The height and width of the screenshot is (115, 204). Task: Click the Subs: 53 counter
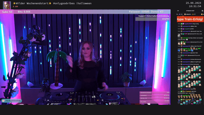click(x=7, y=12)
